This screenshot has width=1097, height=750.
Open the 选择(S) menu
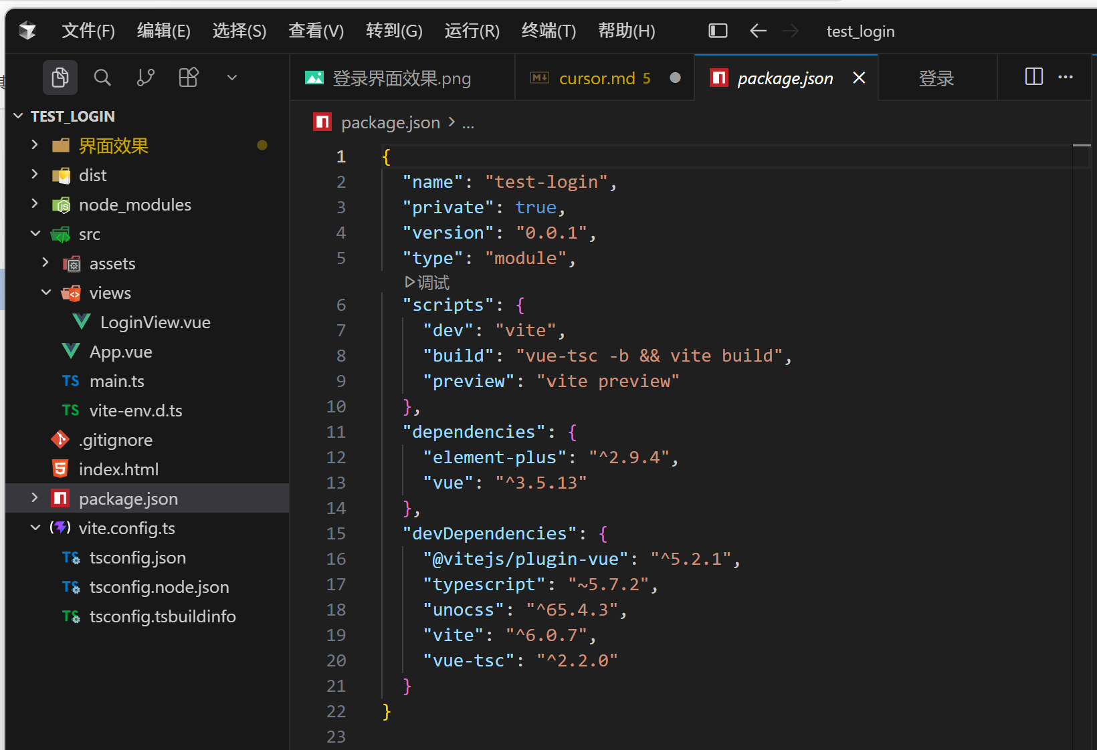pos(239,31)
